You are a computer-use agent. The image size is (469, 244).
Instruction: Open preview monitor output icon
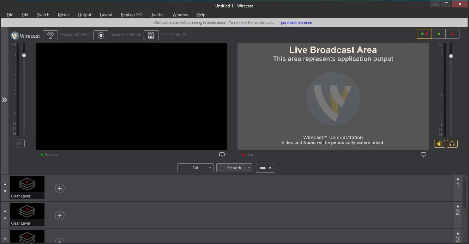click(x=222, y=155)
